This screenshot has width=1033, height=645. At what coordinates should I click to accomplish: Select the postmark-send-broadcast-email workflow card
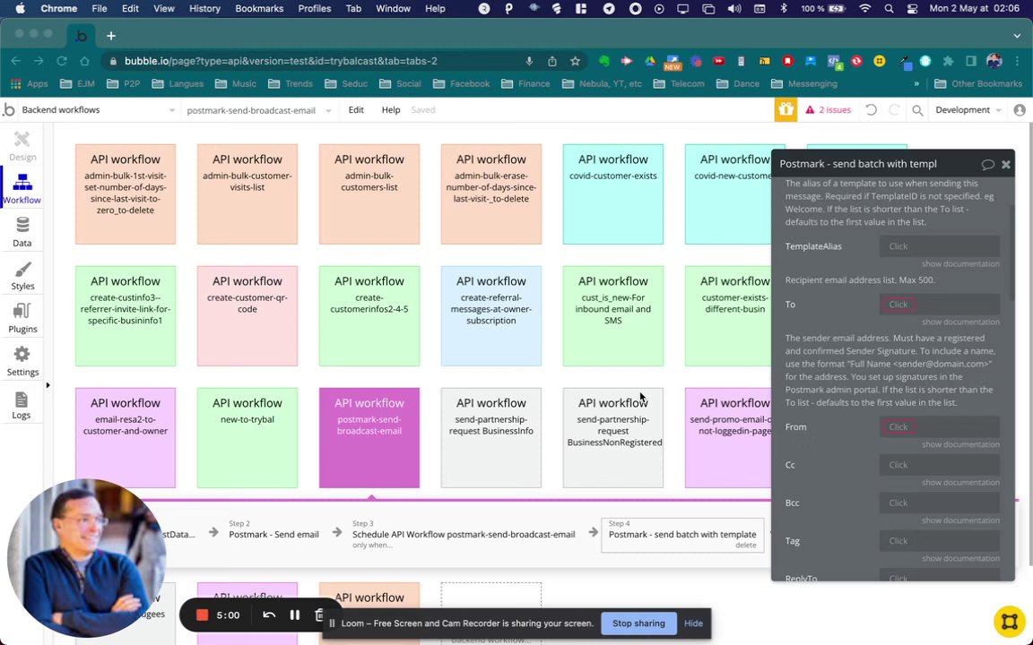(x=369, y=438)
